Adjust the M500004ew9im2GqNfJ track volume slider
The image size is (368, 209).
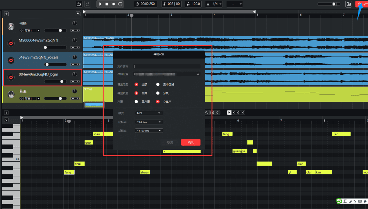coord(56,48)
